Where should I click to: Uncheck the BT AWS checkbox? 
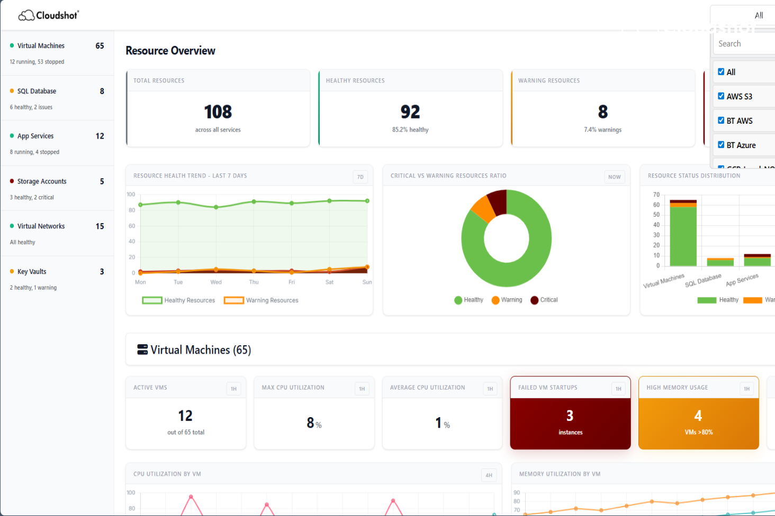click(721, 120)
